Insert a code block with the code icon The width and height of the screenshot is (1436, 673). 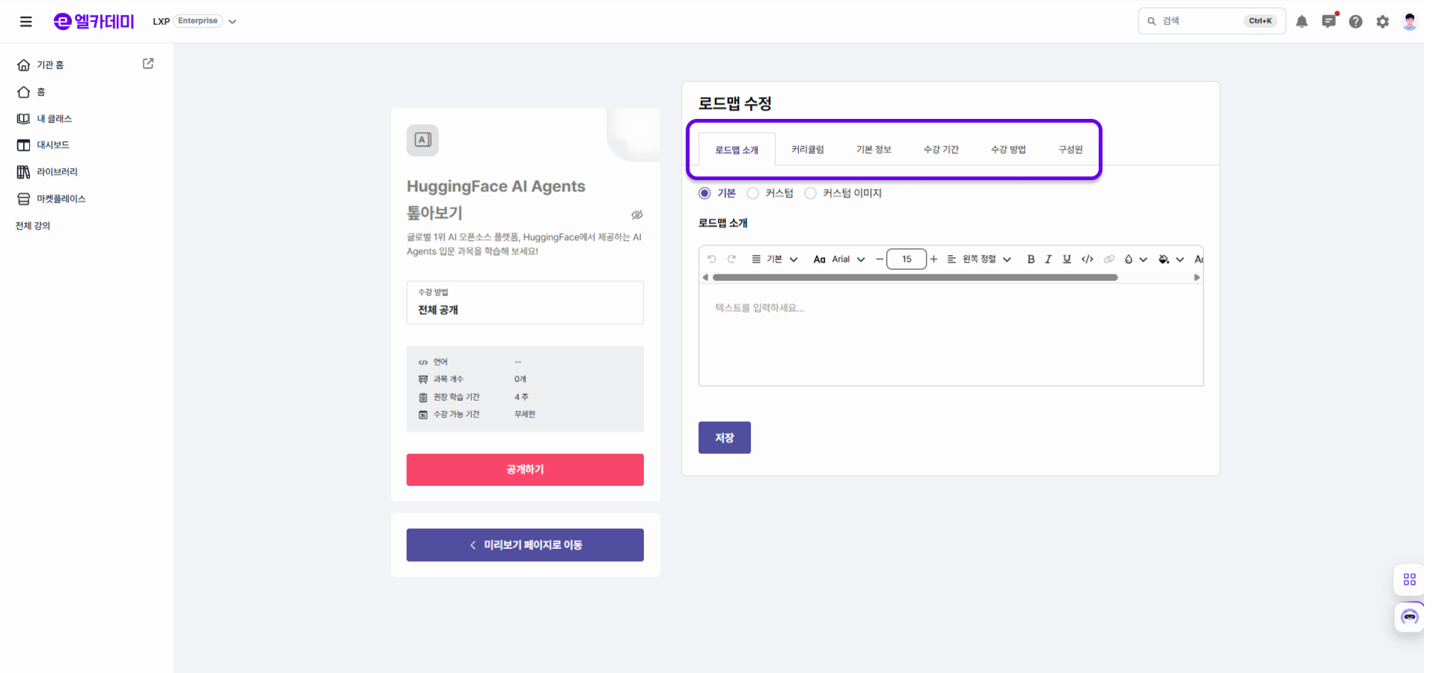click(1087, 259)
